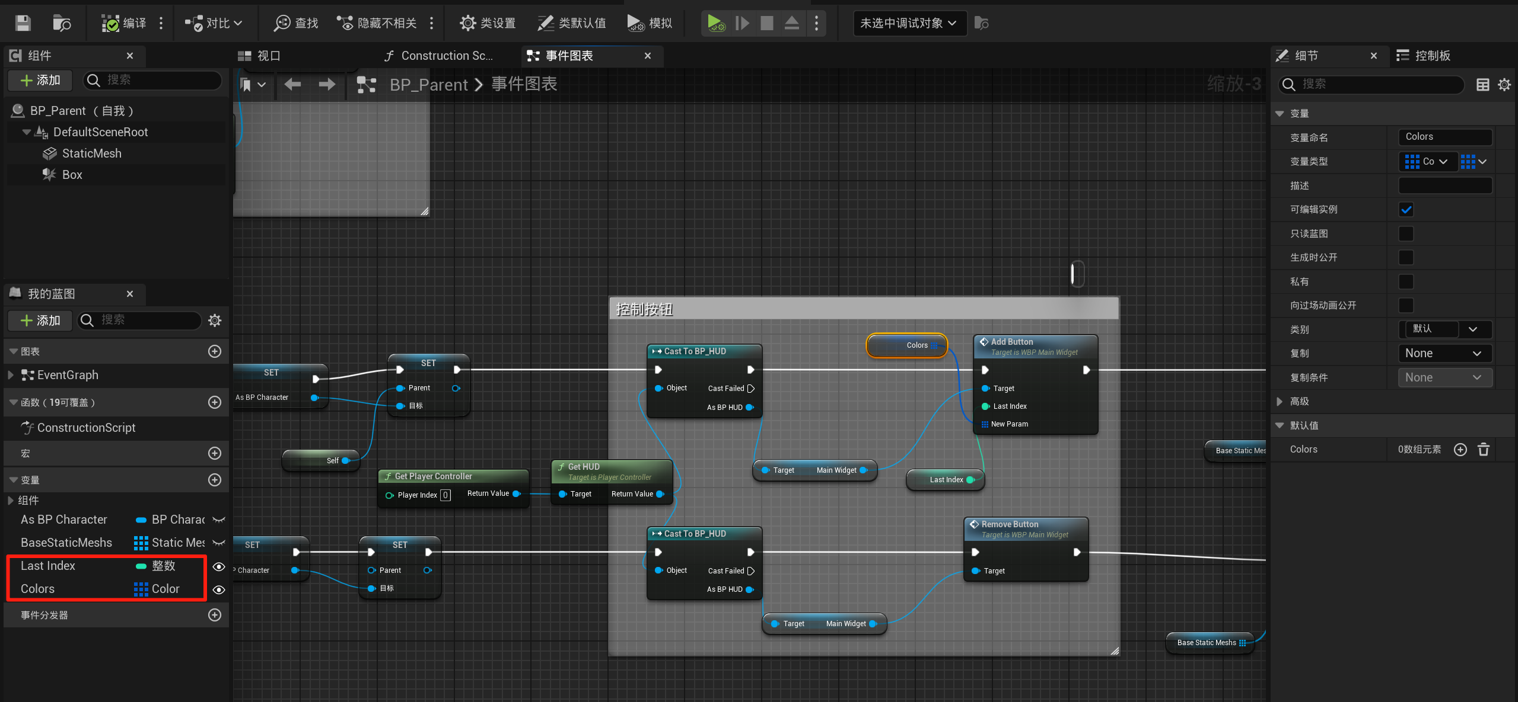Enable the Blueprint Read Only (只读蓝图) checkbox
The width and height of the screenshot is (1518, 702).
click(1406, 233)
